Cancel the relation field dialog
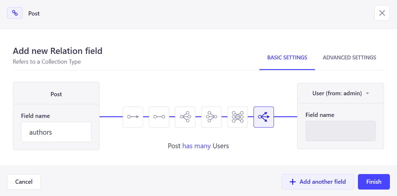The image size is (397, 196). pyautogui.click(x=24, y=182)
